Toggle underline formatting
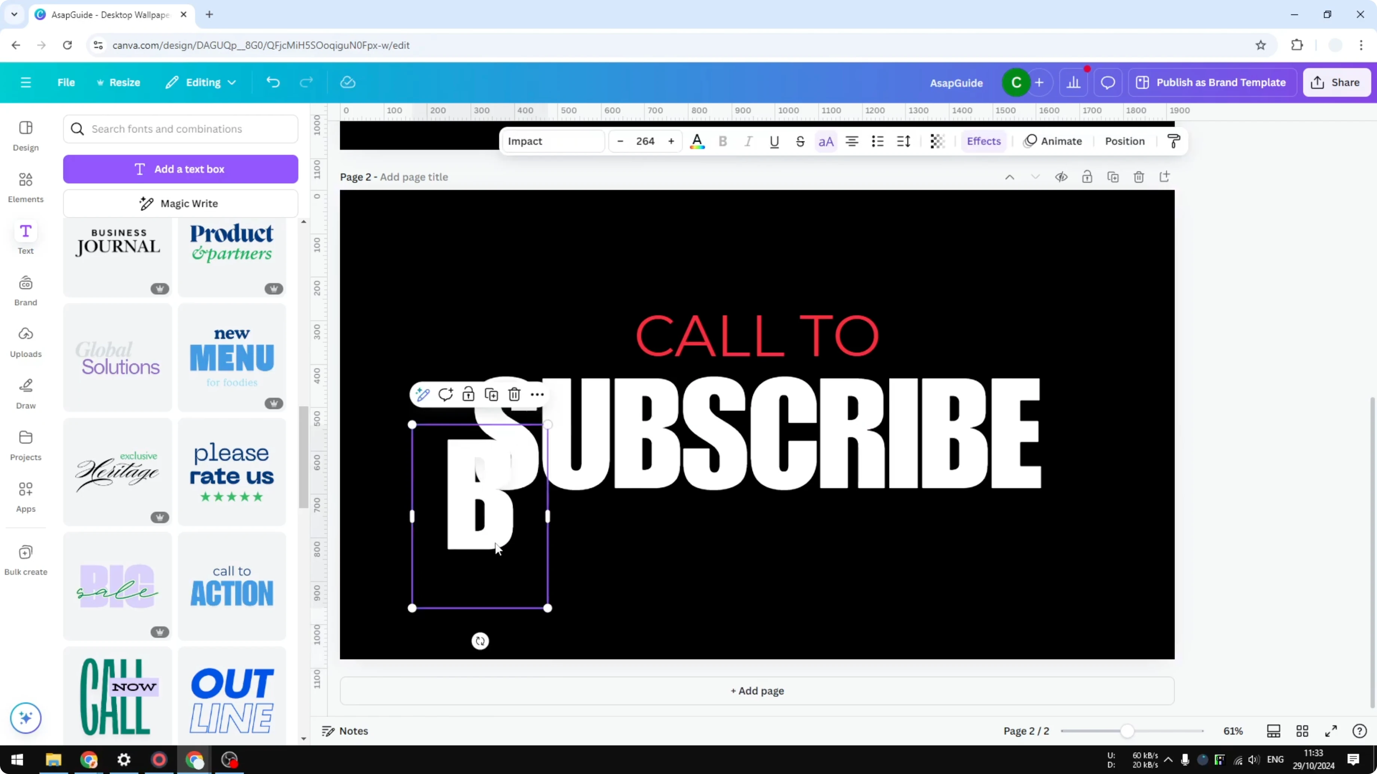This screenshot has width=1377, height=774. (x=775, y=141)
